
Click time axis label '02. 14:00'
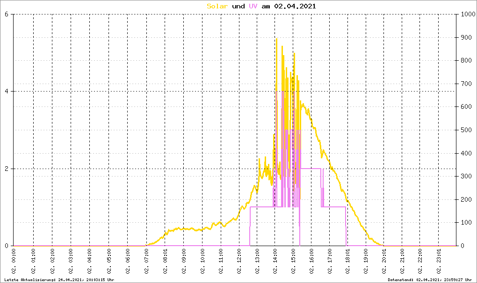pyautogui.click(x=275, y=261)
